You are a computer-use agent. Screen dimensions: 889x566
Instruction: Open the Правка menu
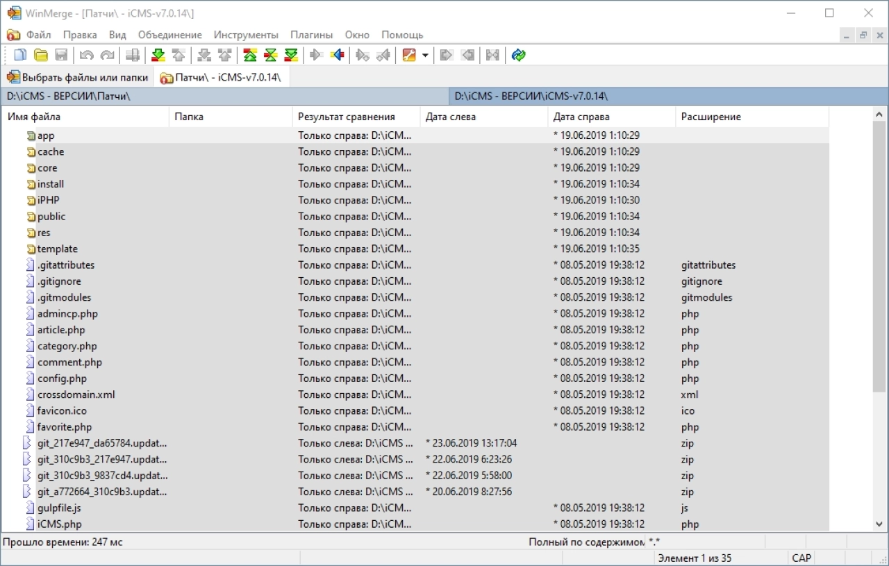pyautogui.click(x=80, y=35)
